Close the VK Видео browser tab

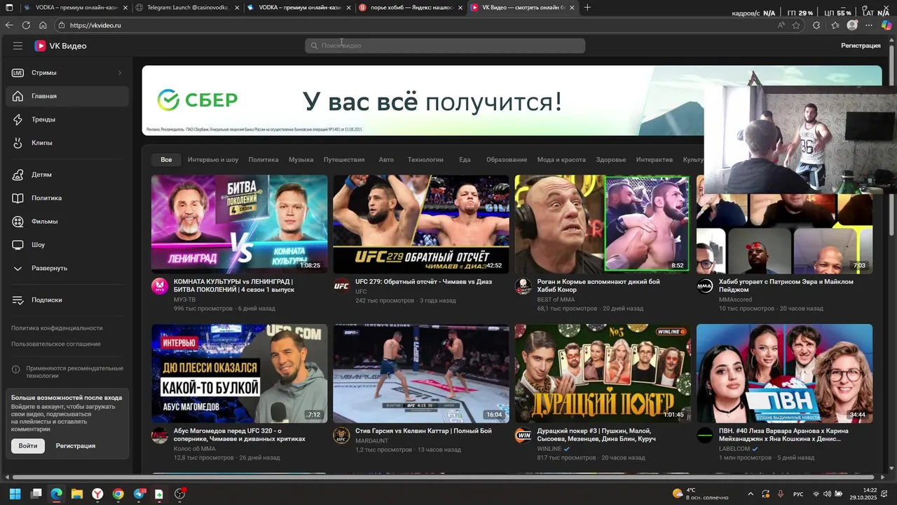573,8
